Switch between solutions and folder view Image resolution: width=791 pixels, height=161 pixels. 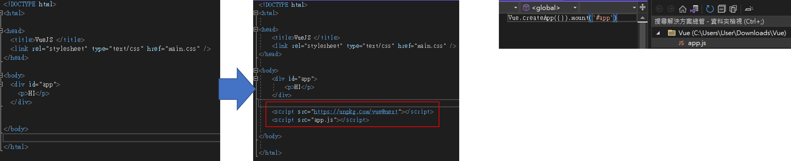(x=694, y=9)
